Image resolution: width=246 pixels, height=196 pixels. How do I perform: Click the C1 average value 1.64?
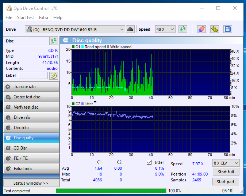(99, 168)
